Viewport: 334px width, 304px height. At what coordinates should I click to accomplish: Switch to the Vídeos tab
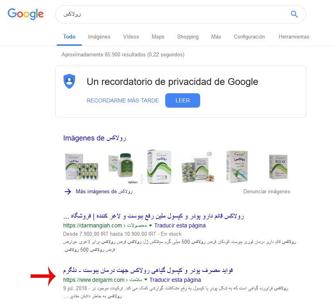click(x=131, y=37)
